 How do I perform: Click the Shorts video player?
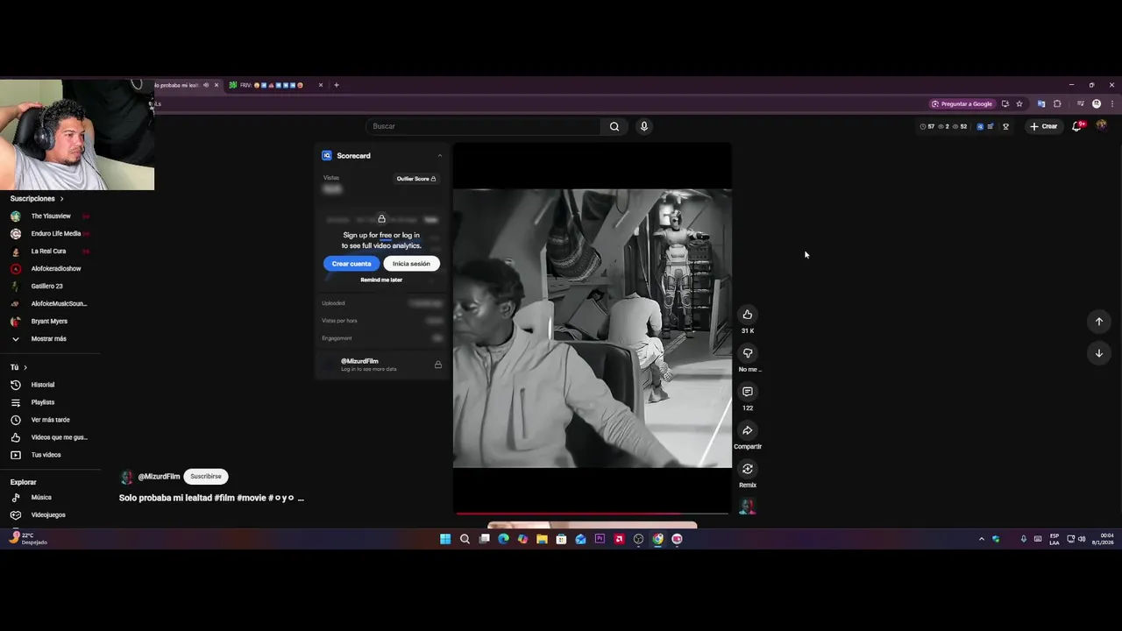pyautogui.click(x=593, y=328)
